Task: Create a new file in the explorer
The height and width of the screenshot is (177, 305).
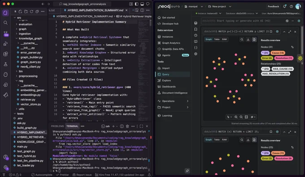Action: (20, 12)
